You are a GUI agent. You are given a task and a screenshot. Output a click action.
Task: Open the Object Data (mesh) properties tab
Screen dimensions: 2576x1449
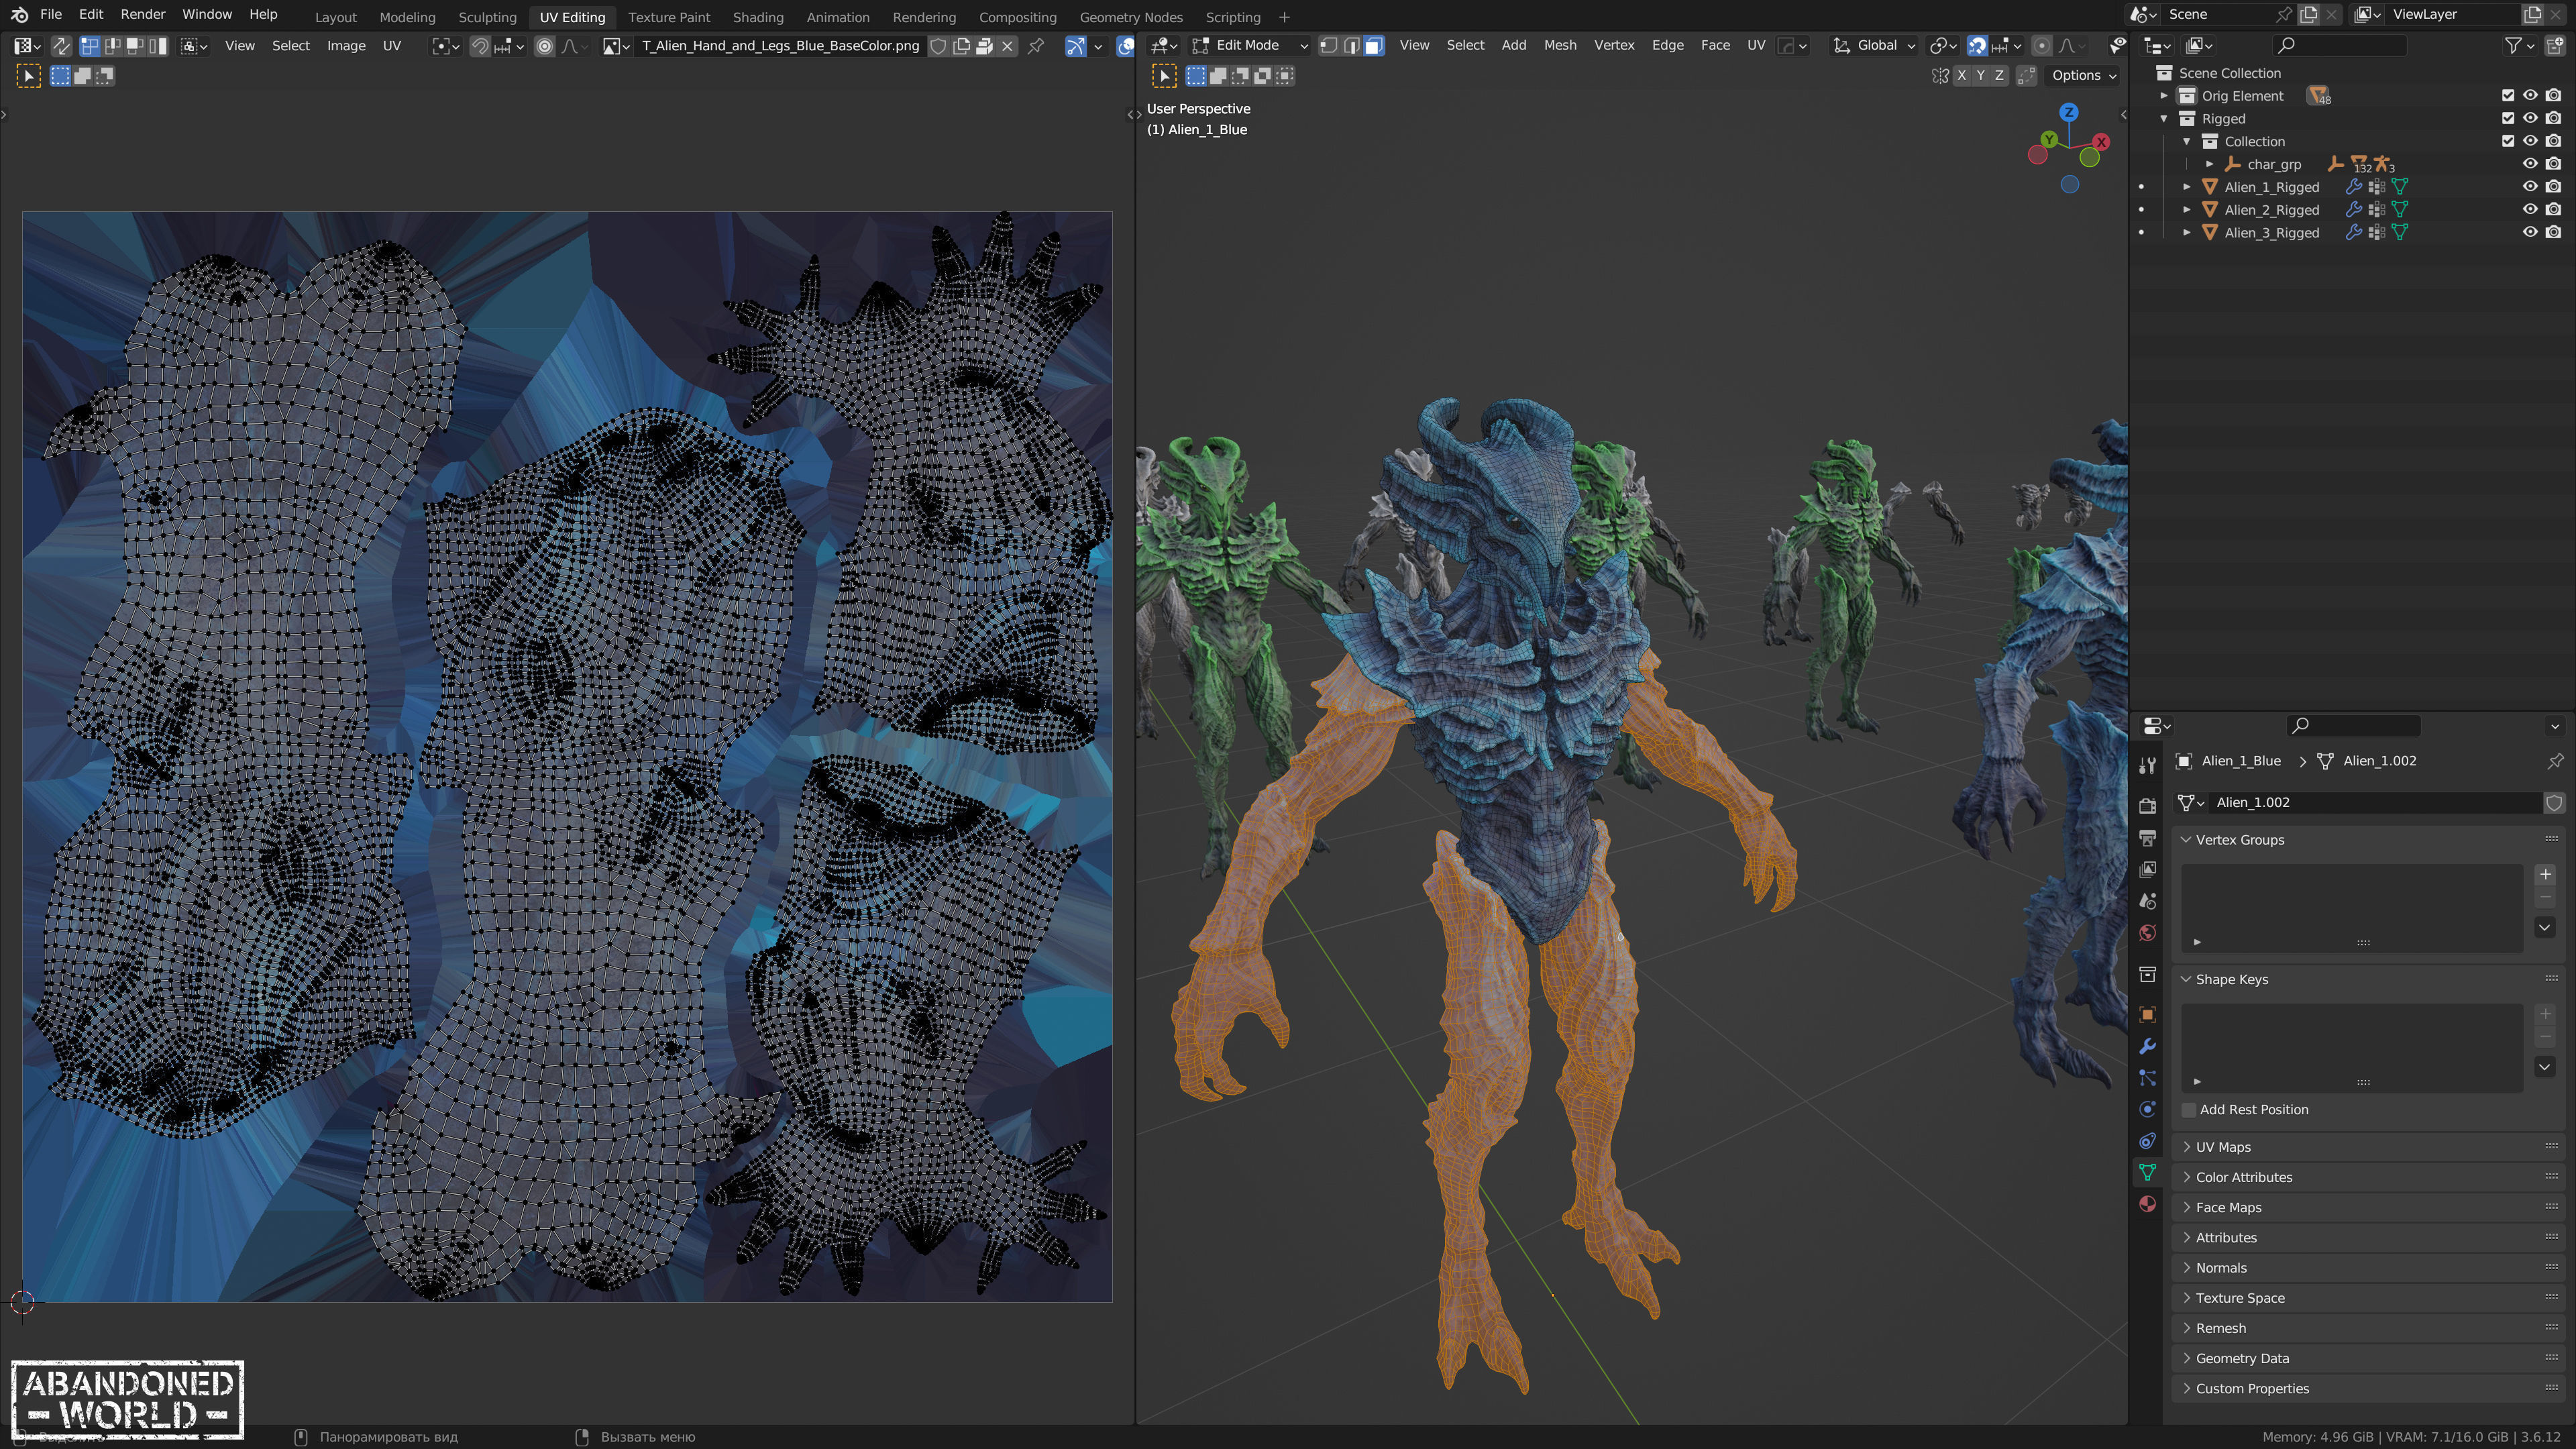(x=2147, y=1172)
